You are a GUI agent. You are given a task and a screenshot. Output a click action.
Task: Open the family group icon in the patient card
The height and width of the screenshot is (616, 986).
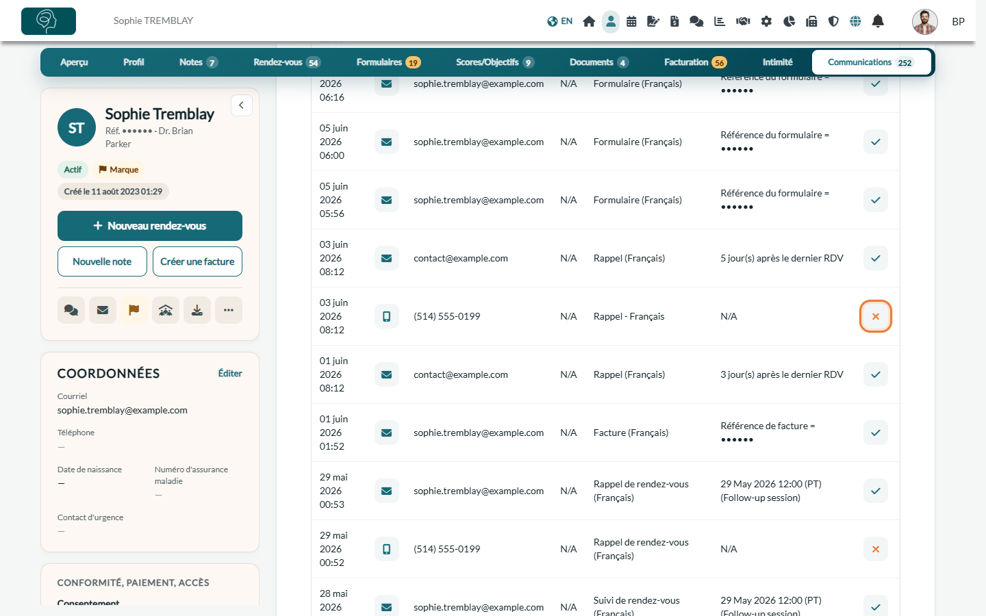166,310
